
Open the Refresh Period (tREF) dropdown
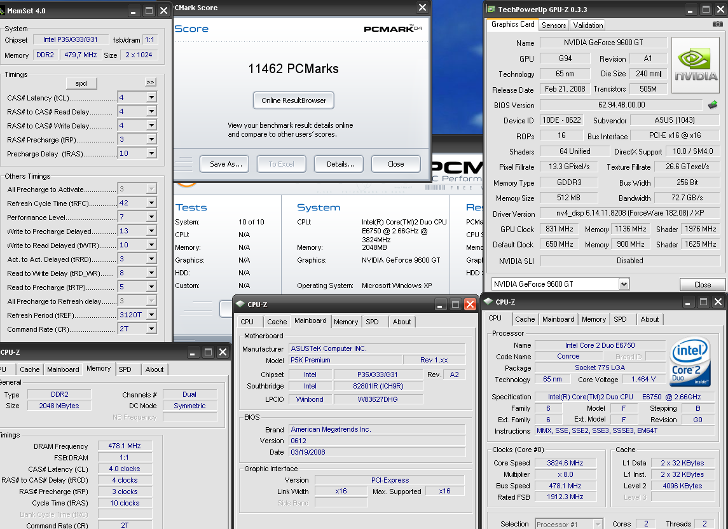click(151, 315)
